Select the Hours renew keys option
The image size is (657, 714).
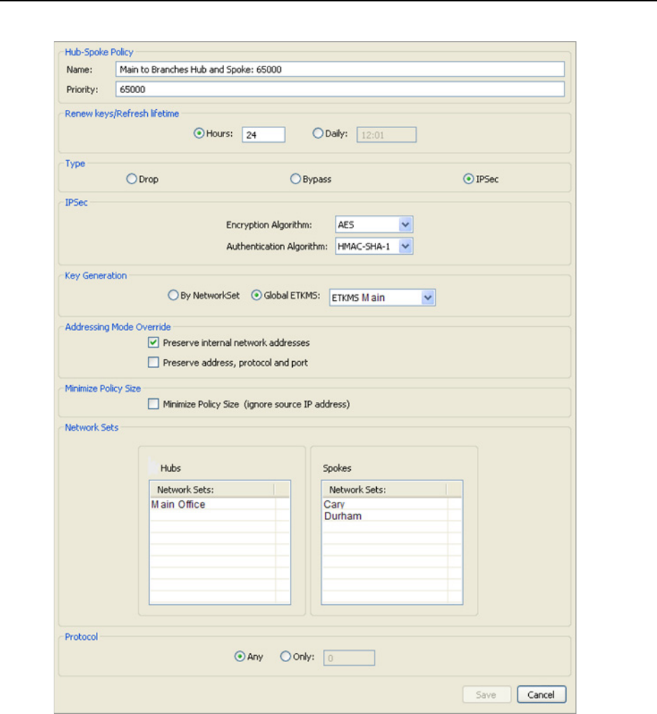point(198,134)
